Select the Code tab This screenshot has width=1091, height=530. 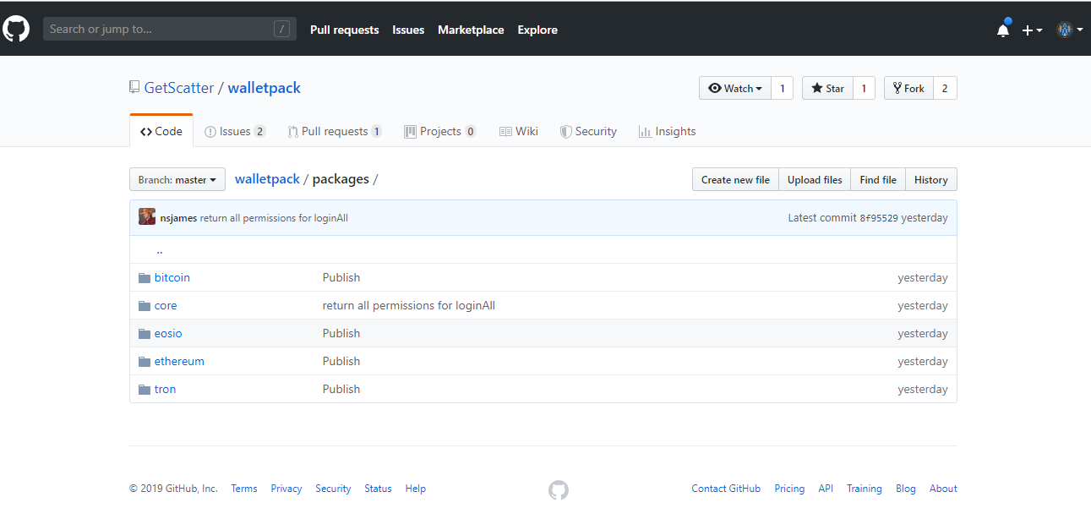click(x=161, y=131)
